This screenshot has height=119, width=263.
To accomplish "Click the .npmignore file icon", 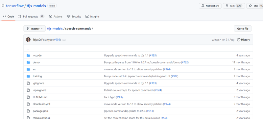I will click(28, 90).
